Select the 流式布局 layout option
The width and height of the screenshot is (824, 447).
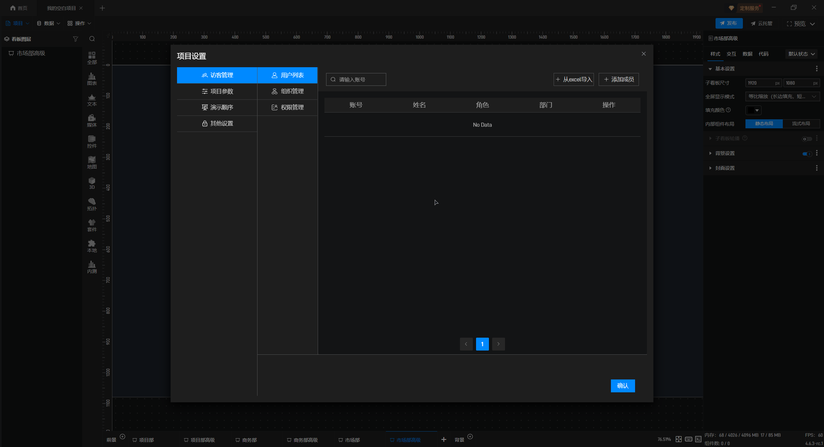point(801,124)
